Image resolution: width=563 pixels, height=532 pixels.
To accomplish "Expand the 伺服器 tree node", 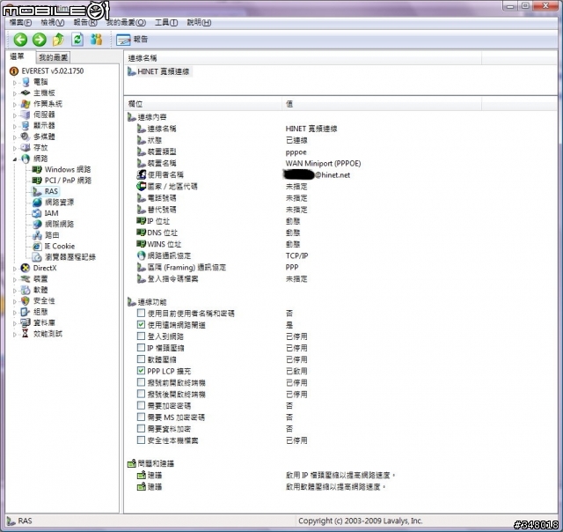I will pyautogui.click(x=15, y=115).
